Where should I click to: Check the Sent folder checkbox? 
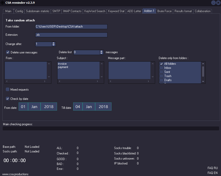[162, 72]
